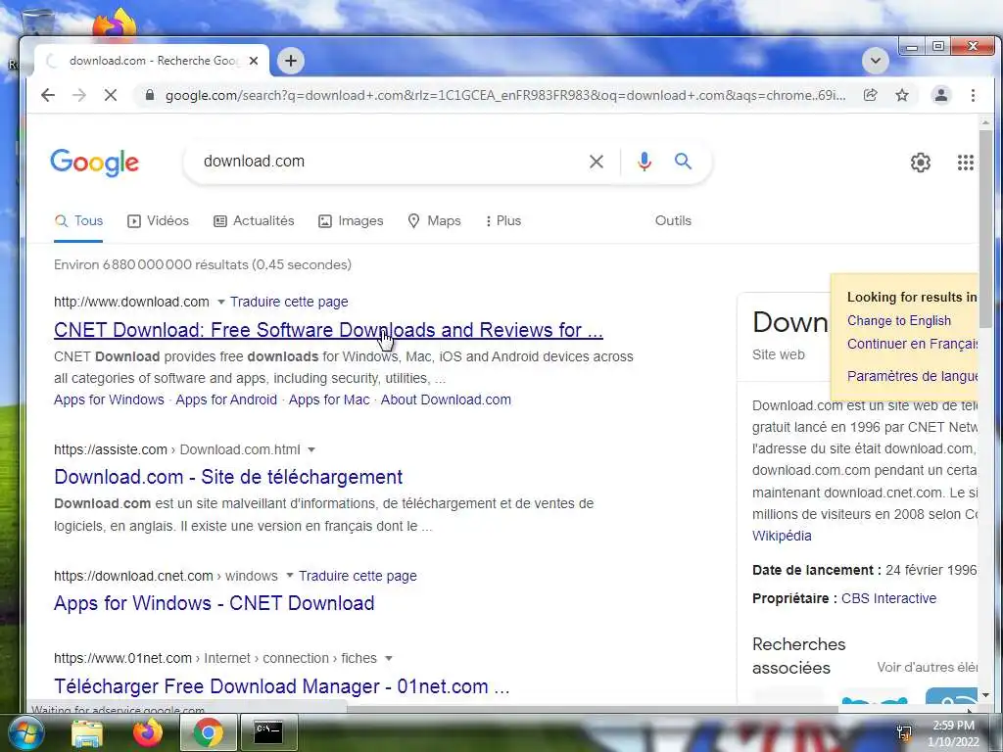
Task: Switch to the Maps tab
Action: (434, 220)
